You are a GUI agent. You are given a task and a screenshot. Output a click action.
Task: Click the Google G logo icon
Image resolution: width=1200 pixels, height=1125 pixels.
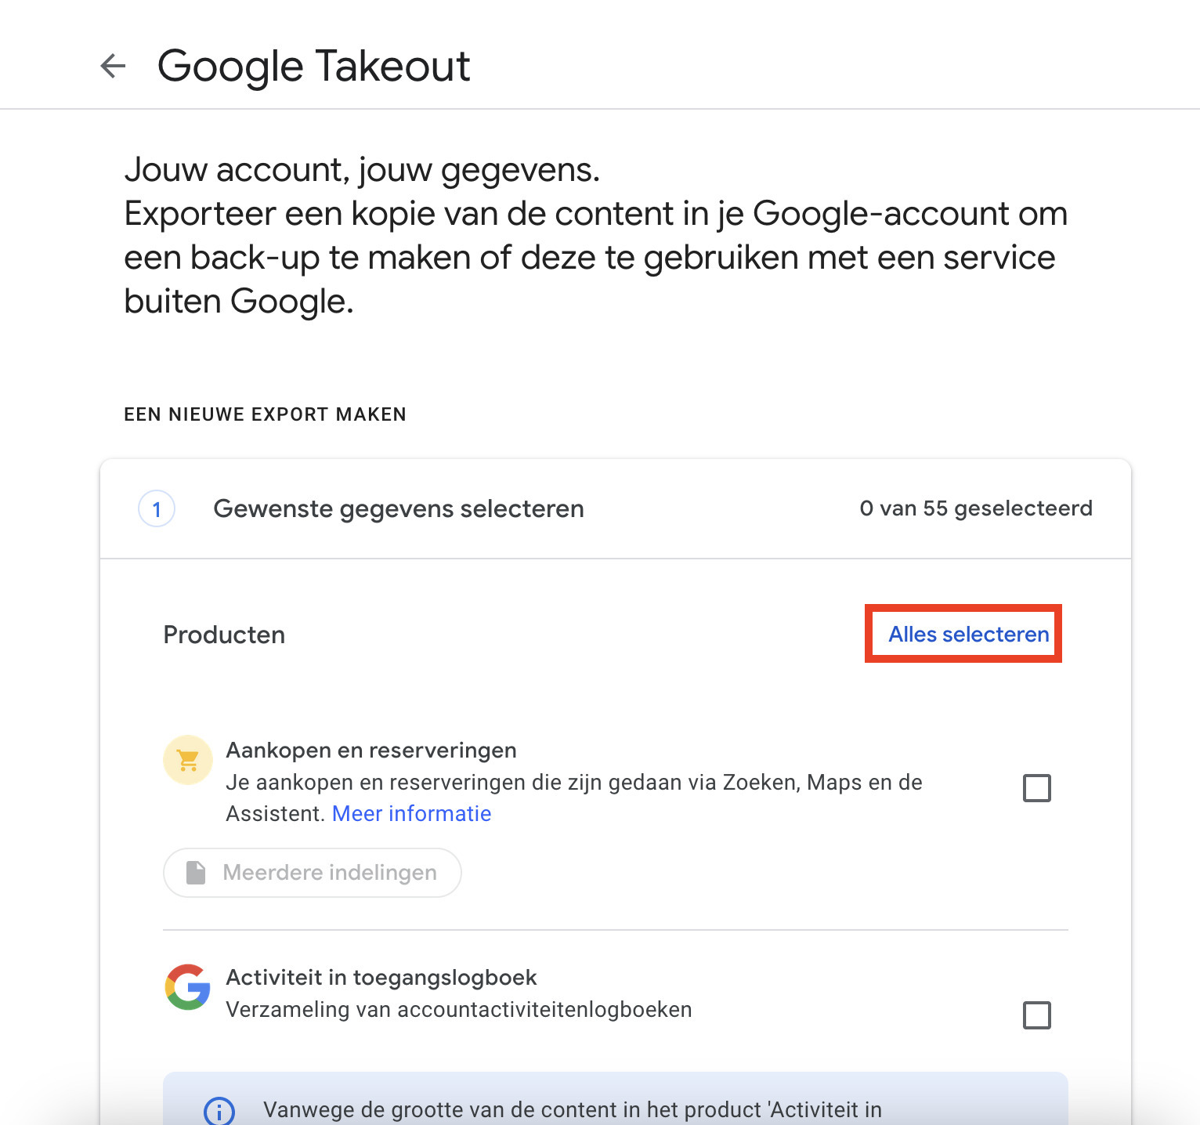point(188,987)
